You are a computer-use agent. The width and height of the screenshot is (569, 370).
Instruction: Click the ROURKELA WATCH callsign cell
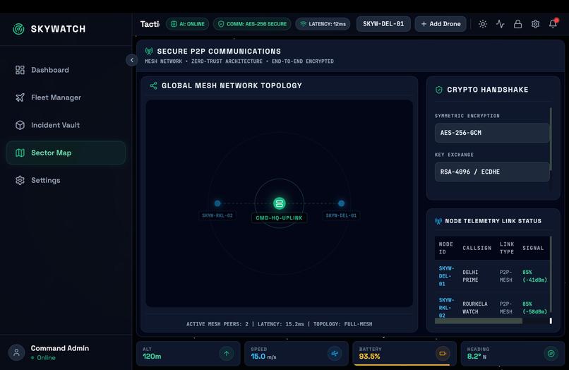[475, 308]
